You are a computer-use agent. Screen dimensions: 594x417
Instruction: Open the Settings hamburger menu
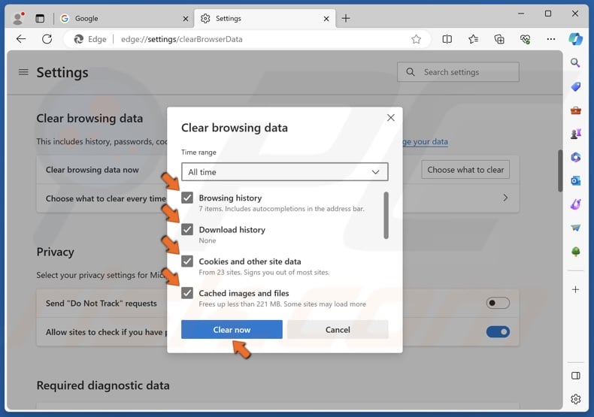coord(23,72)
